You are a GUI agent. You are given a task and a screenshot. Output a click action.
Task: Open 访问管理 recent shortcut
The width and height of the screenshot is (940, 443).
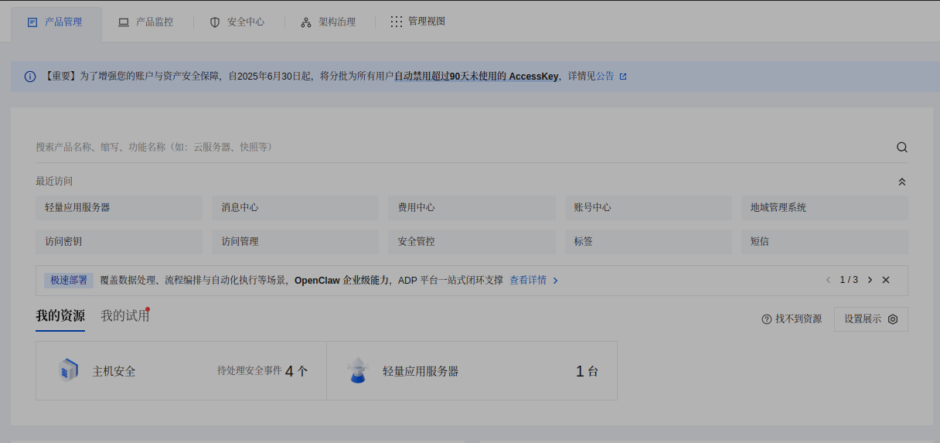295,242
